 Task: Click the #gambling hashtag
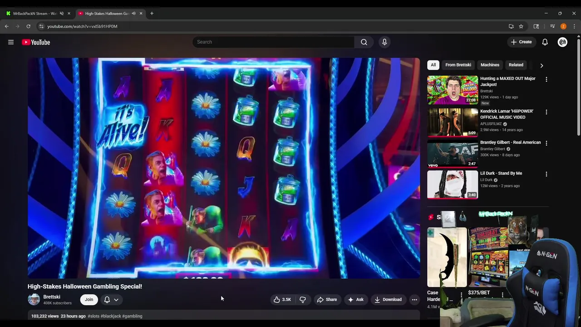pos(132,316)
